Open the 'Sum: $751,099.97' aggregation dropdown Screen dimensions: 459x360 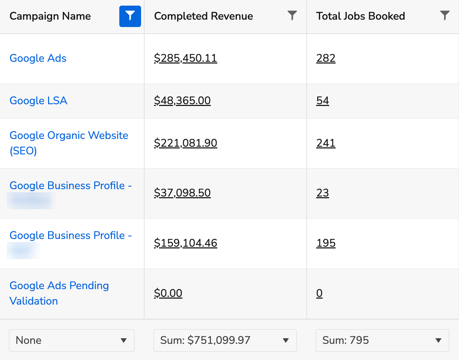coord(225,340)
